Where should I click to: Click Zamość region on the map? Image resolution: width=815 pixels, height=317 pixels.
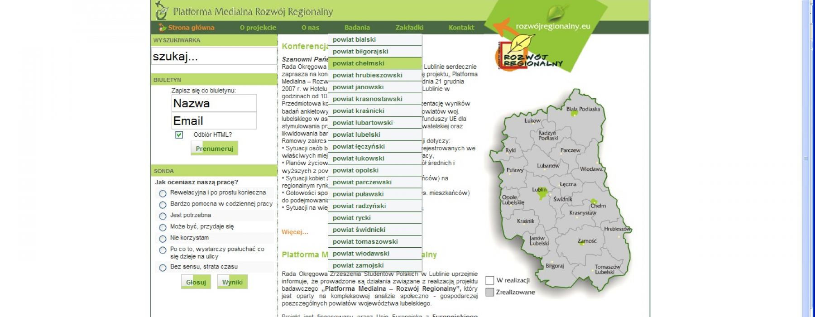tap(587, 241)
